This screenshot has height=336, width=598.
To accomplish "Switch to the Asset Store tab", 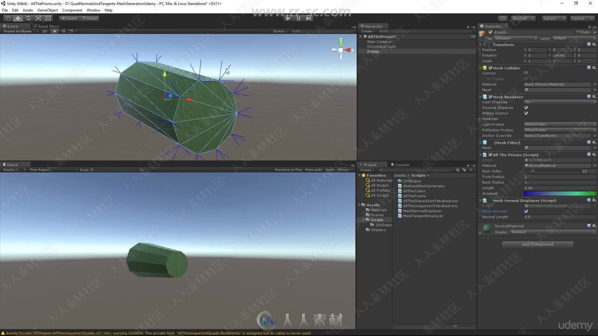I will click(47, 26).
